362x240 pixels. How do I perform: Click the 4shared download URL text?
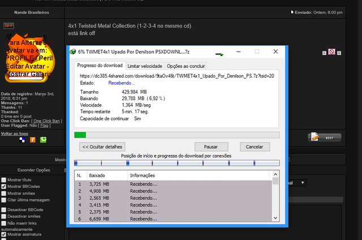(x=177, y=76)
